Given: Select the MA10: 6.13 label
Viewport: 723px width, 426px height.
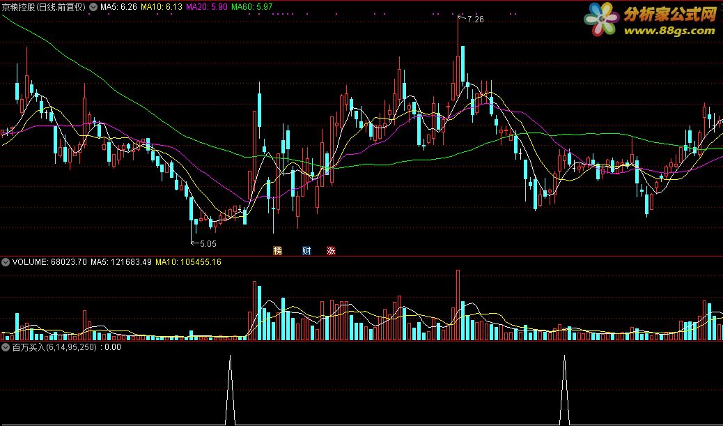Looking at the screenshot, I should pos(162,7).
